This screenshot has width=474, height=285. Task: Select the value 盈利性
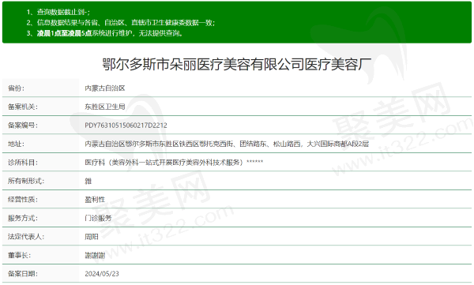95,200
